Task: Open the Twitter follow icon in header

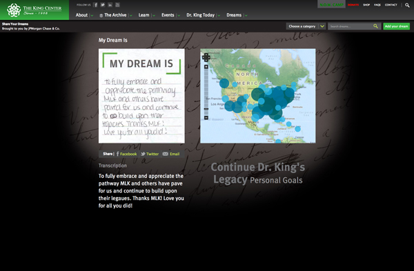Action: [x=103, y=5]
